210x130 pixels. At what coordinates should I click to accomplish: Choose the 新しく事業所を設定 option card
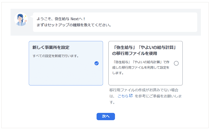click(x=66, y=63)
